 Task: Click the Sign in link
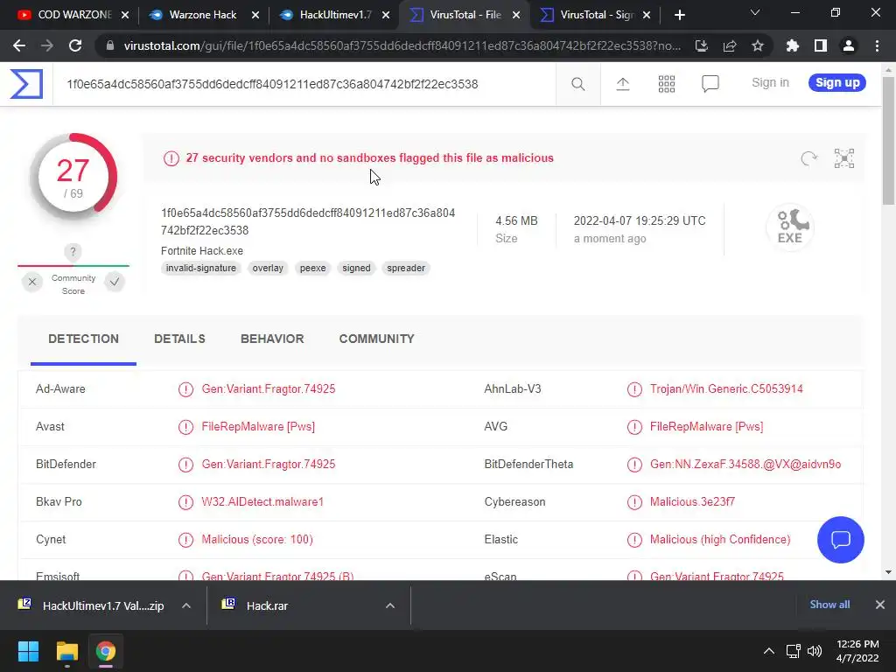(x=770, y=83)
